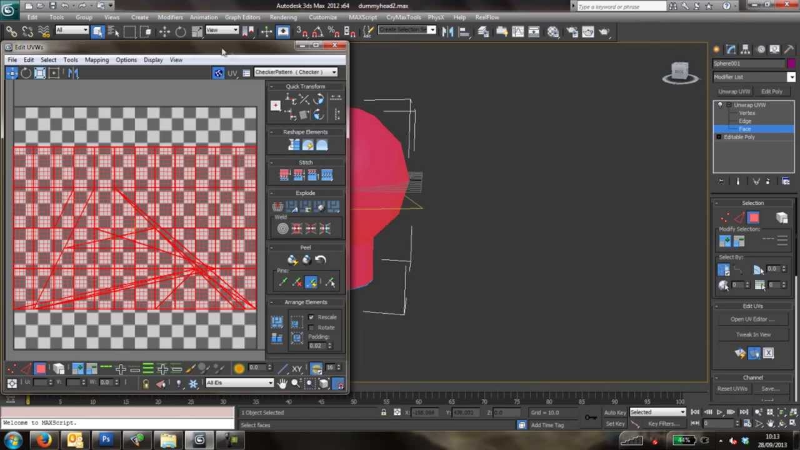Image resolution: width=800 pixels, height=450 pixels.
Task: Toggle the Auto Pin Moved Vertices button
Action: (311, 282)
